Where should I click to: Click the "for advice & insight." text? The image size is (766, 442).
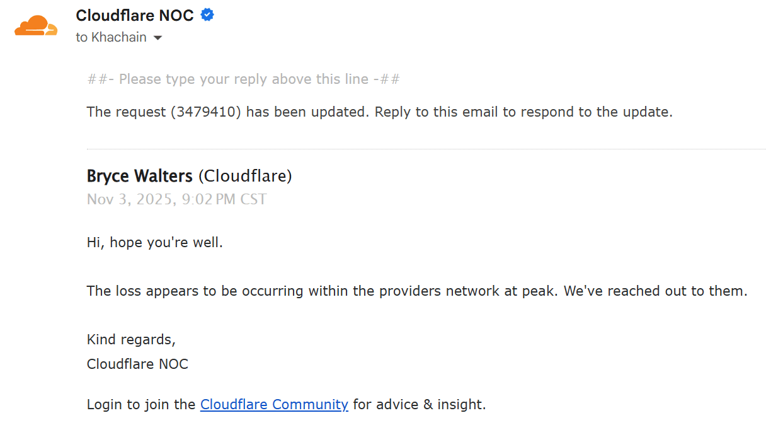point(420,404)
